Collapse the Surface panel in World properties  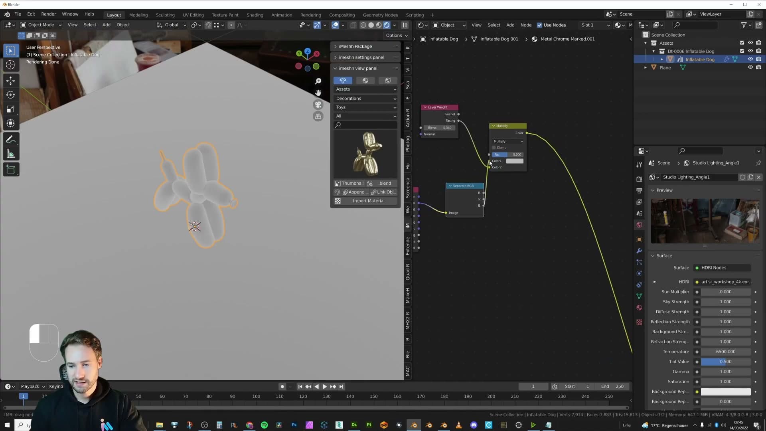[x=664, y=256]
